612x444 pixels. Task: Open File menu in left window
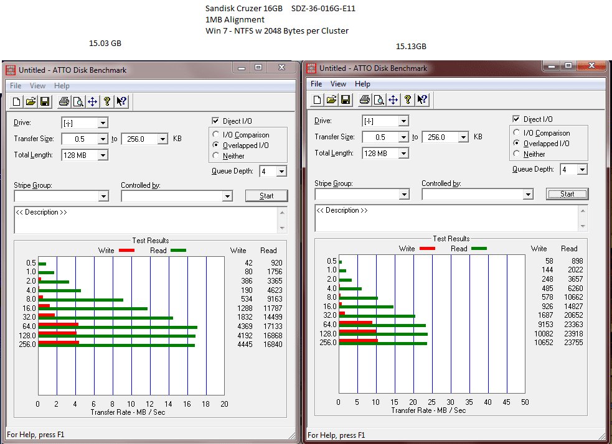(x=16, y=85)
